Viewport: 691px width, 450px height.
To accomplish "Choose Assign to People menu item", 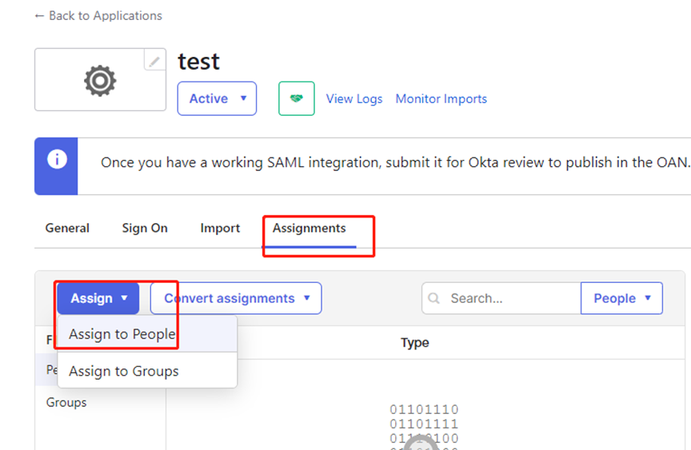I will (x=147, y=334).
